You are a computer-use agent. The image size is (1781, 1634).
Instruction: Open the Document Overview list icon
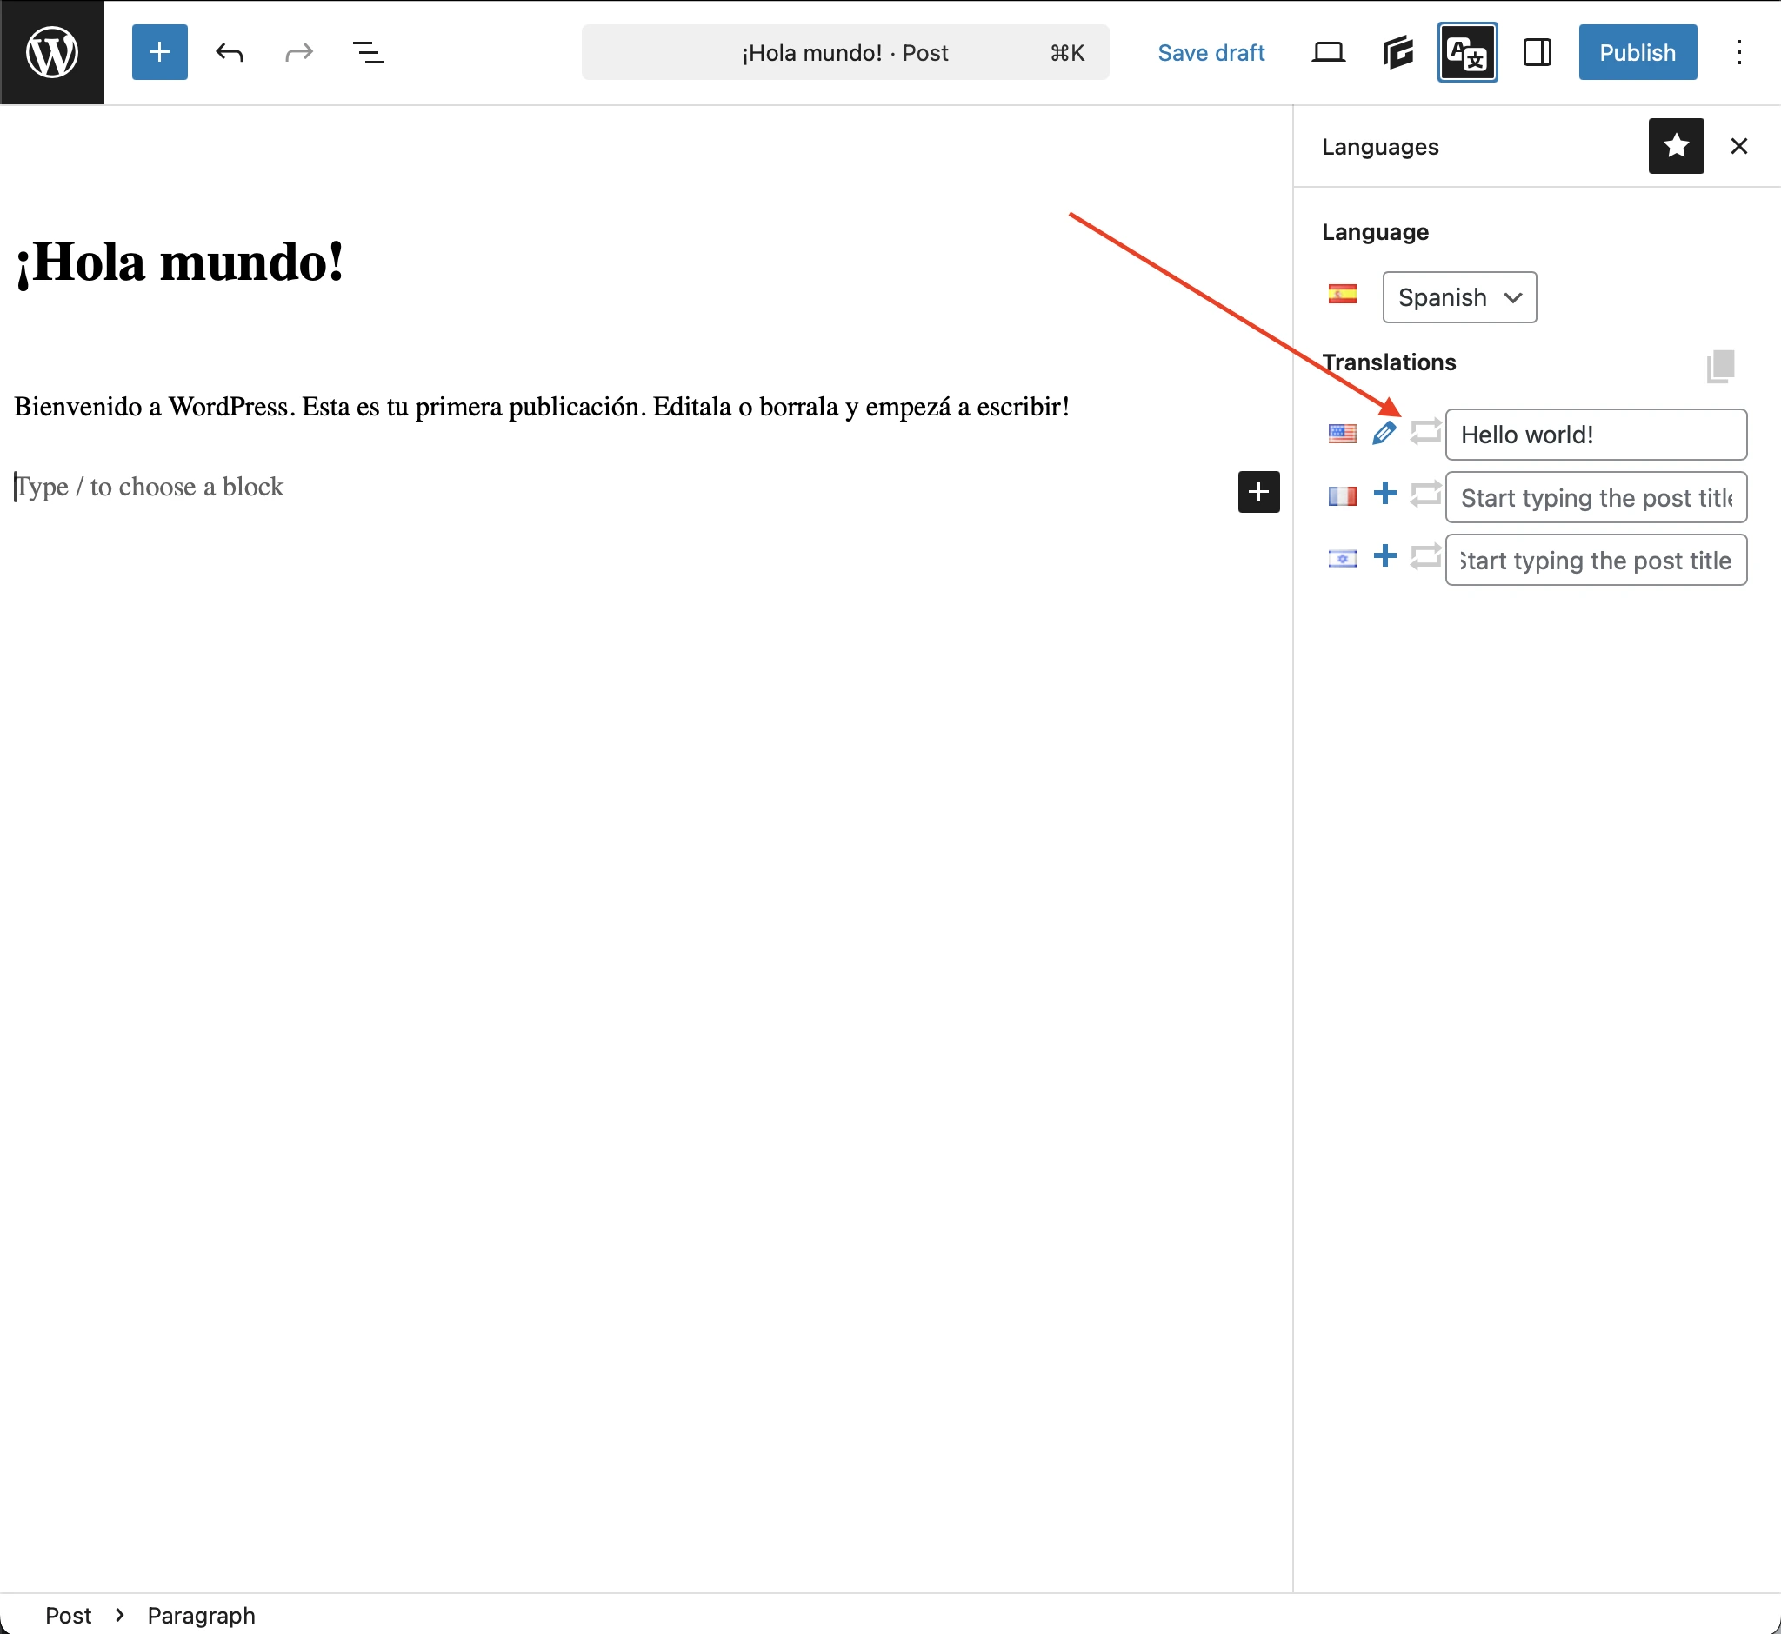tap(368, 52)
